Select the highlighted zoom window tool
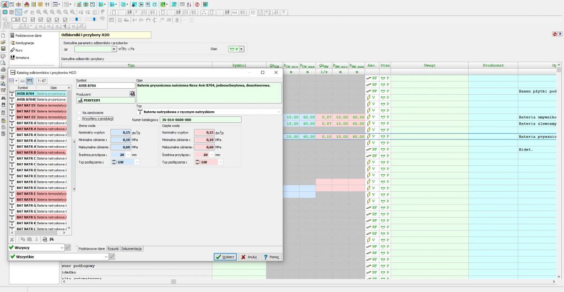564x292 pixels. pos(18,12)
